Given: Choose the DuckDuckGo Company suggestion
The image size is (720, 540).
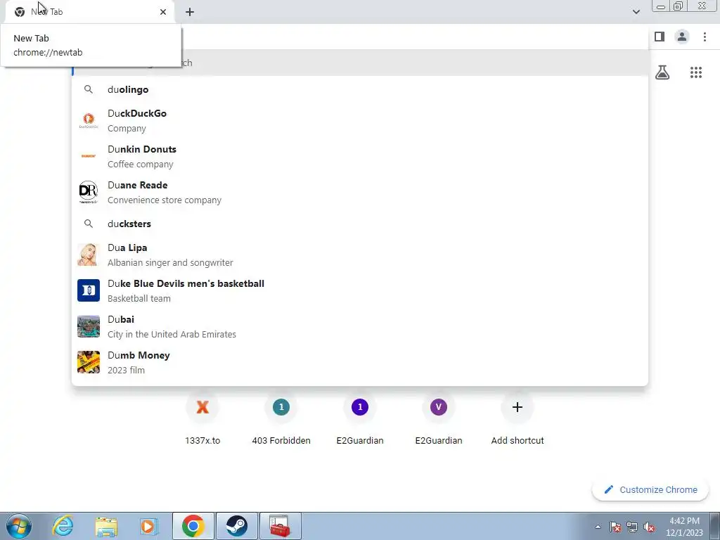Looking at the screenshot, I should point(360,120).
